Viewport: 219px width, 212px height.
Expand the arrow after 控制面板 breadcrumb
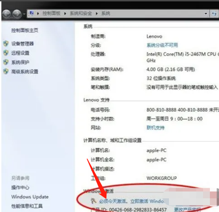[x=65, y=14]
